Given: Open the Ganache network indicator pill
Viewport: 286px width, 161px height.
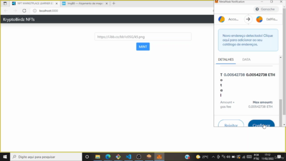Looking at the screenshot, I should point(266,9).
